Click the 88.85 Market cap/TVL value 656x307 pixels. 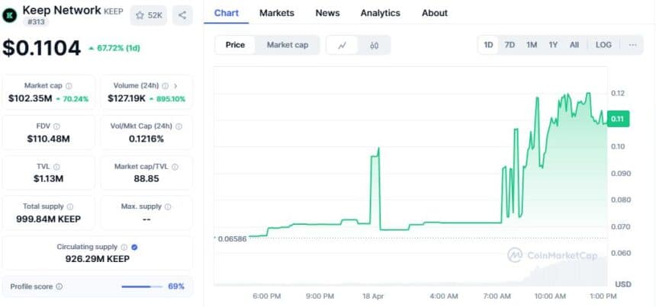point(146,179)
